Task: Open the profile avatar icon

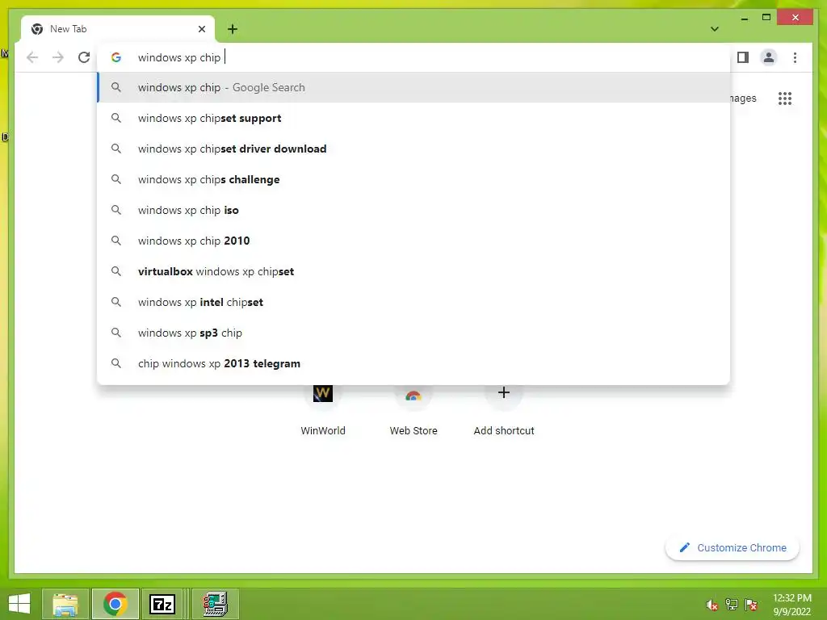Action: click(x=769, y=57)
